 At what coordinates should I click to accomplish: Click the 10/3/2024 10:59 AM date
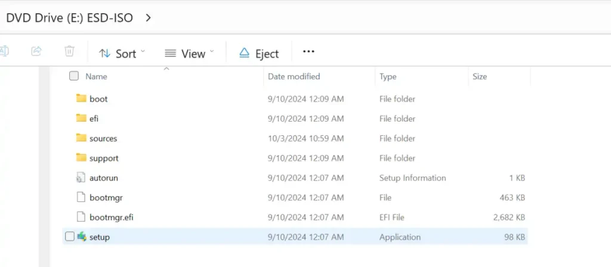[x=306, y=138]
